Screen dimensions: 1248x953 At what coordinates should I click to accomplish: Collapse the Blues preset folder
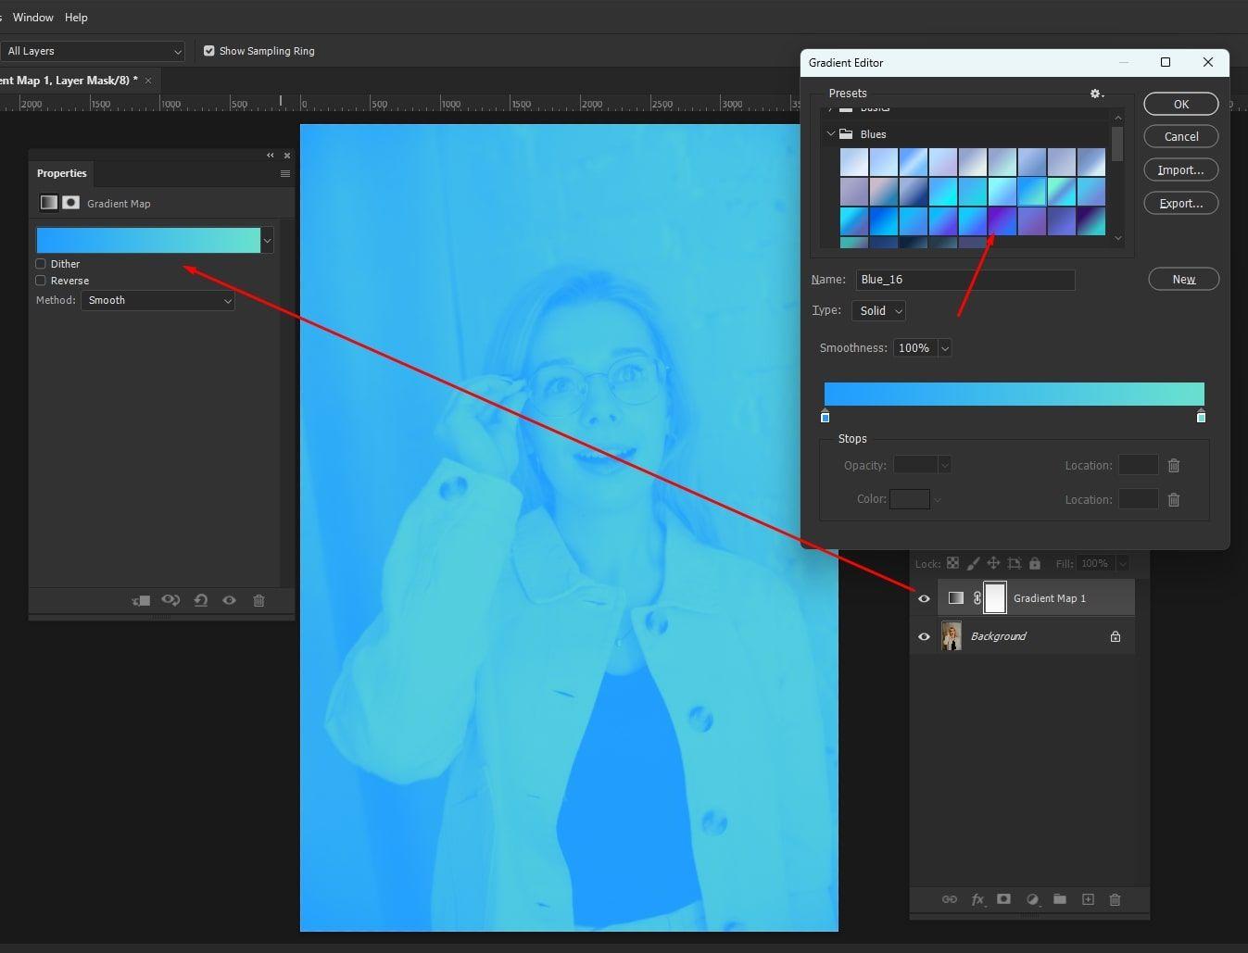coord(831,134)
